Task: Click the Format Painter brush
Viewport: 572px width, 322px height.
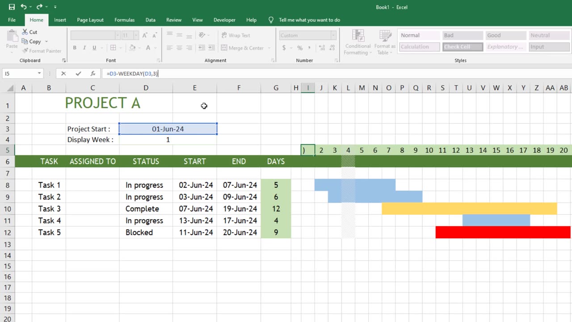Action: pos(25,51)
